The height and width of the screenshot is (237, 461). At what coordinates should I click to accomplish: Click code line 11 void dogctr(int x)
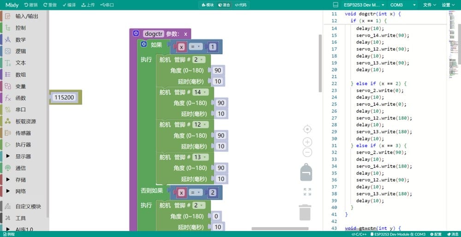(373, 14)
